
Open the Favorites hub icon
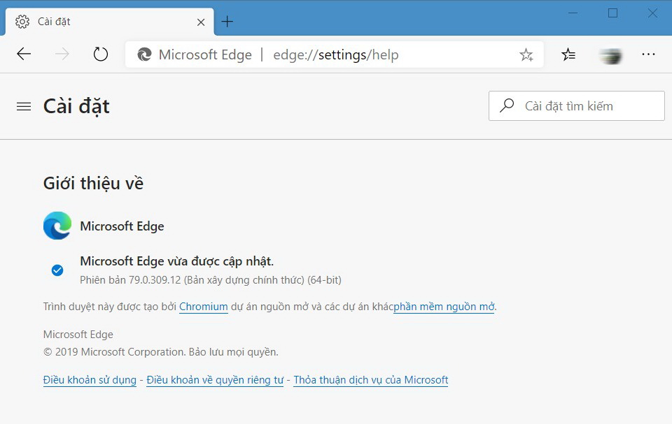coord(568,54)
